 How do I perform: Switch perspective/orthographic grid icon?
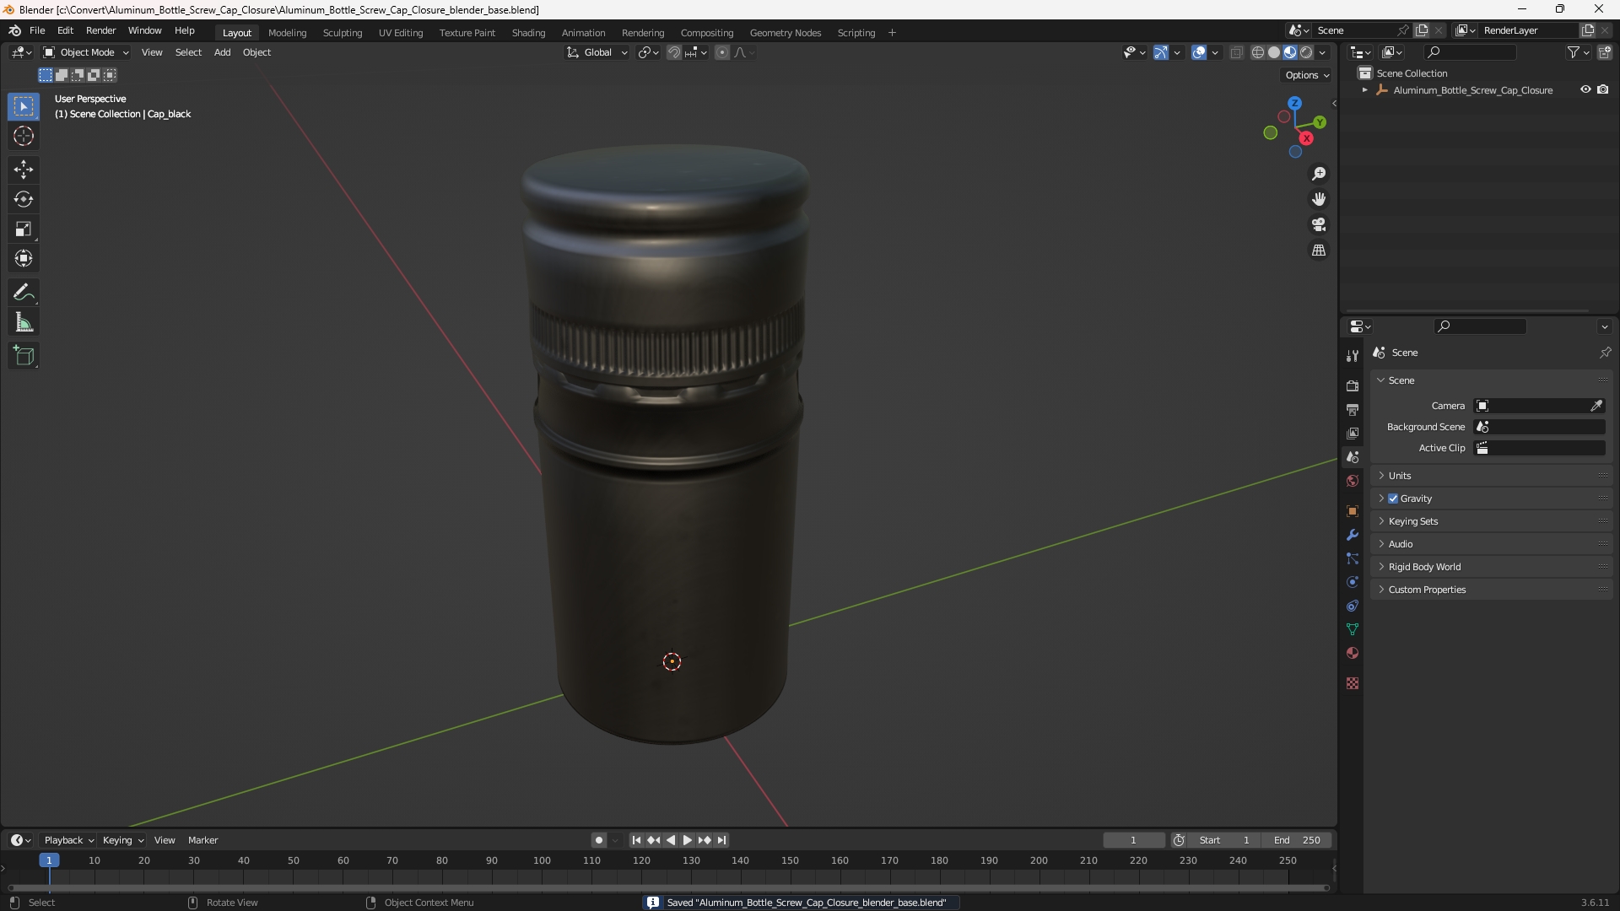click(x=1319, y=251)
